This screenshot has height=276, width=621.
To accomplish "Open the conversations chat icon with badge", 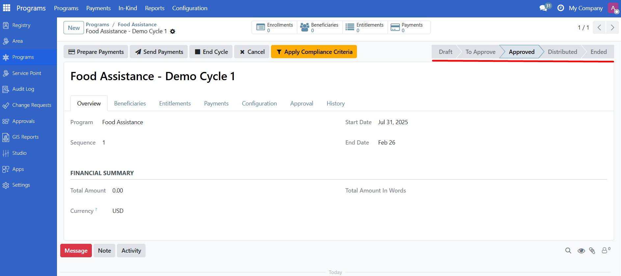I will 544,8.
